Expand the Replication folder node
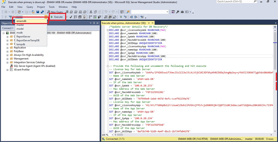The height and width of the screenshot is (142, 278). [x=7, y=48]
